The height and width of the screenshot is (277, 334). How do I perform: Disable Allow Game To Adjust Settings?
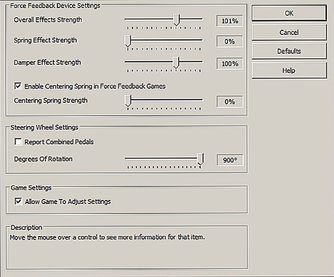(x=18, y=201)
